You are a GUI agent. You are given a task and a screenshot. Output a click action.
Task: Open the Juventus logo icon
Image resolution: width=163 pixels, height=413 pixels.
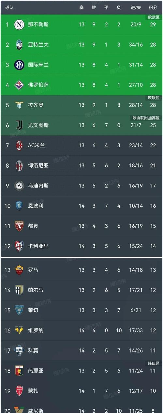[x=19, y=125]
